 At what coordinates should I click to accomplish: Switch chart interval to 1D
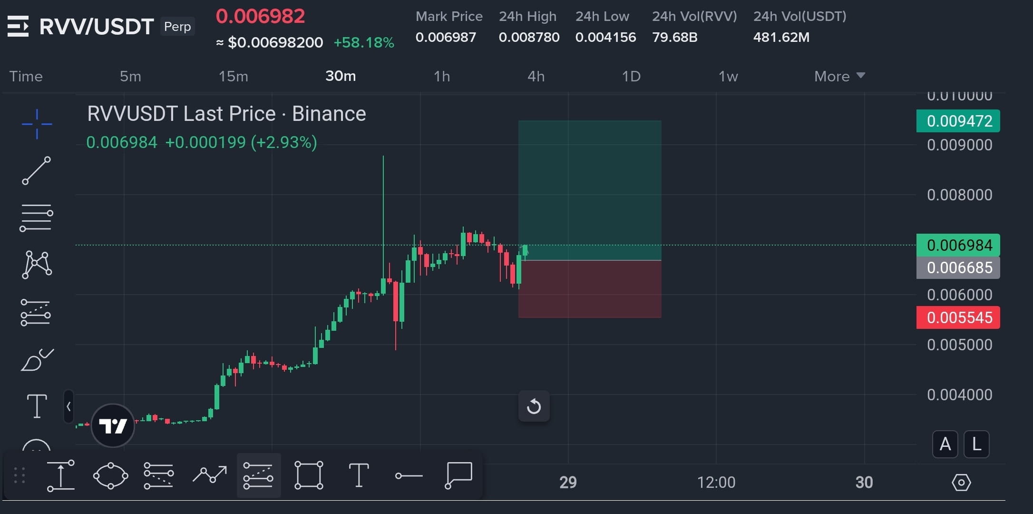pyautogui.click(x=631, y=76)
